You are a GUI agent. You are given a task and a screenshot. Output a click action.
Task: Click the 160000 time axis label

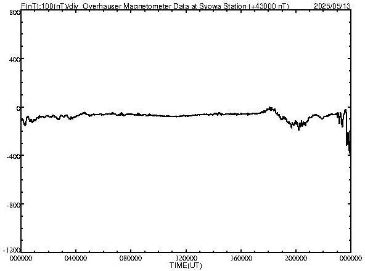point(241,258)
